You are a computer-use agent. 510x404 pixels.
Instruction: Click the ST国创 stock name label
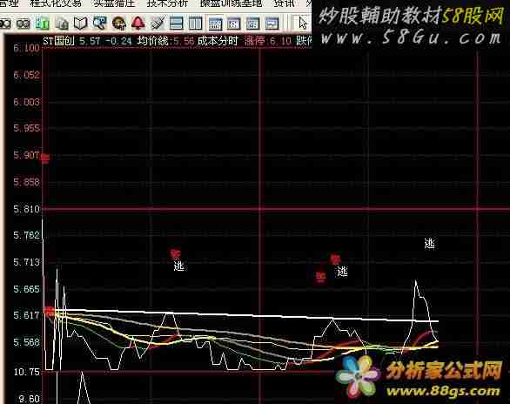(59, 41)
